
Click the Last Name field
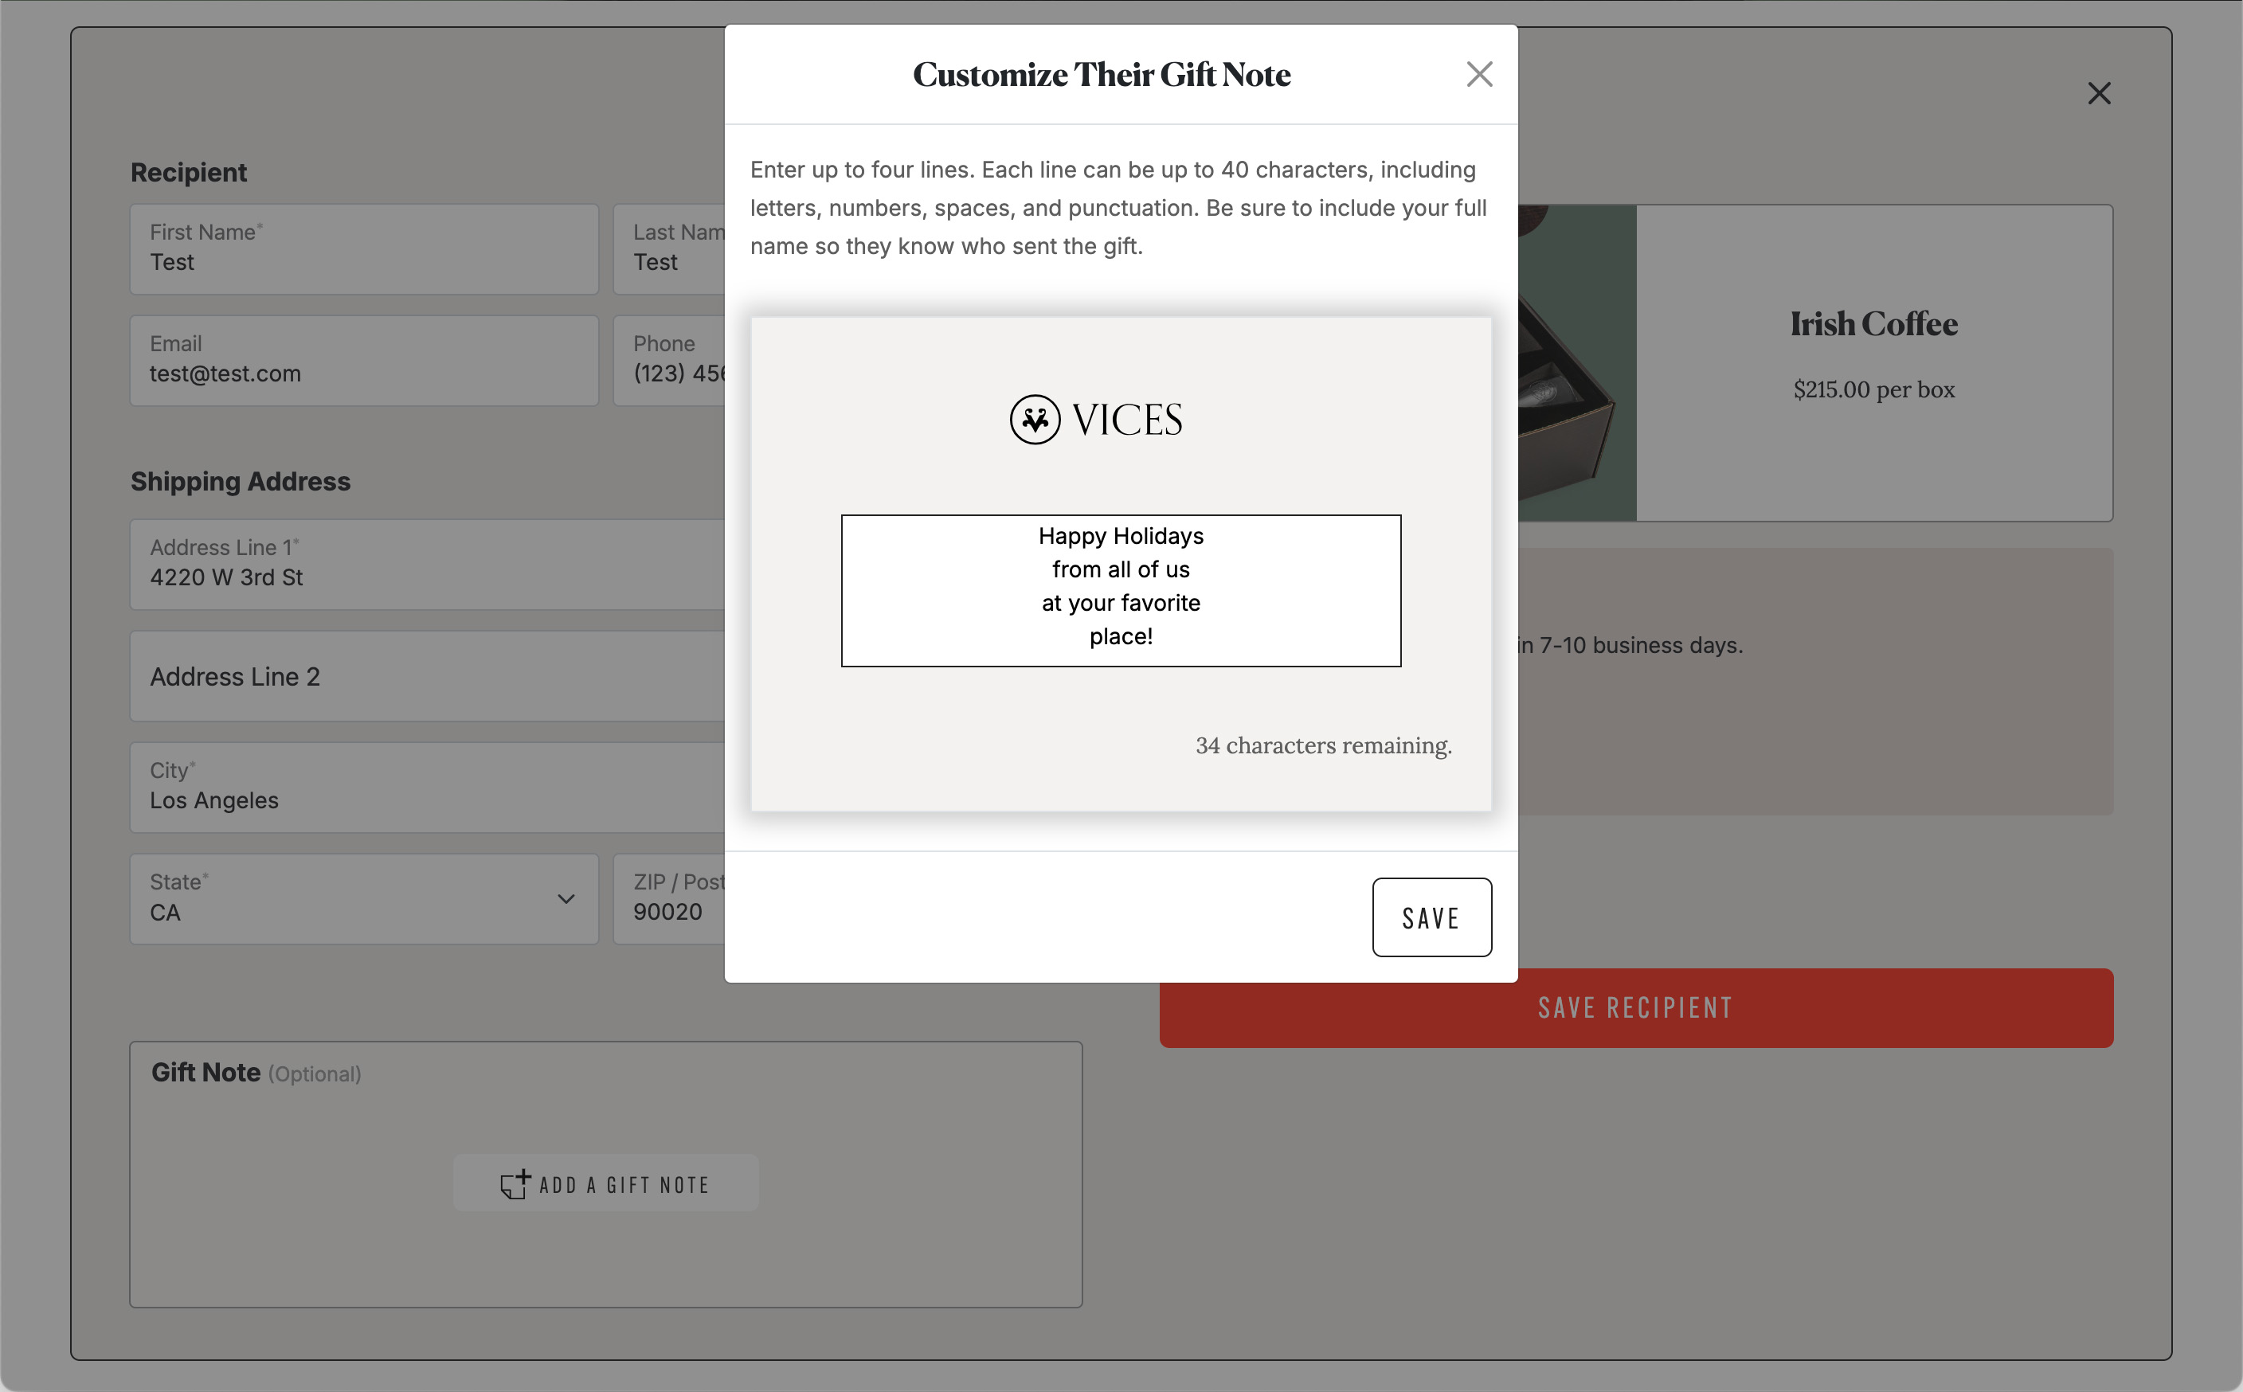(x=669, y=249)
